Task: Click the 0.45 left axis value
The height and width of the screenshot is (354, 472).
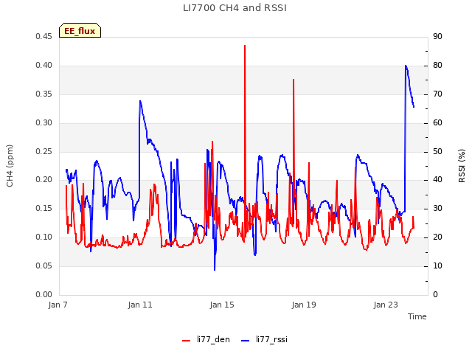Action: tap(44, 37)
